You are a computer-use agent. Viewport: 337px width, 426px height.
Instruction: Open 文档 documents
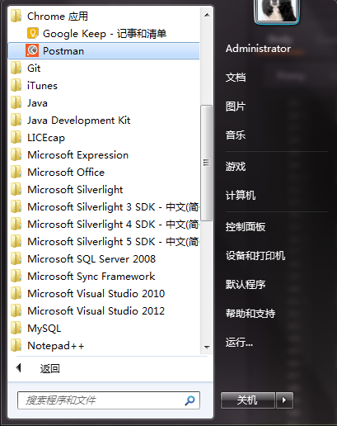(236, 78)
